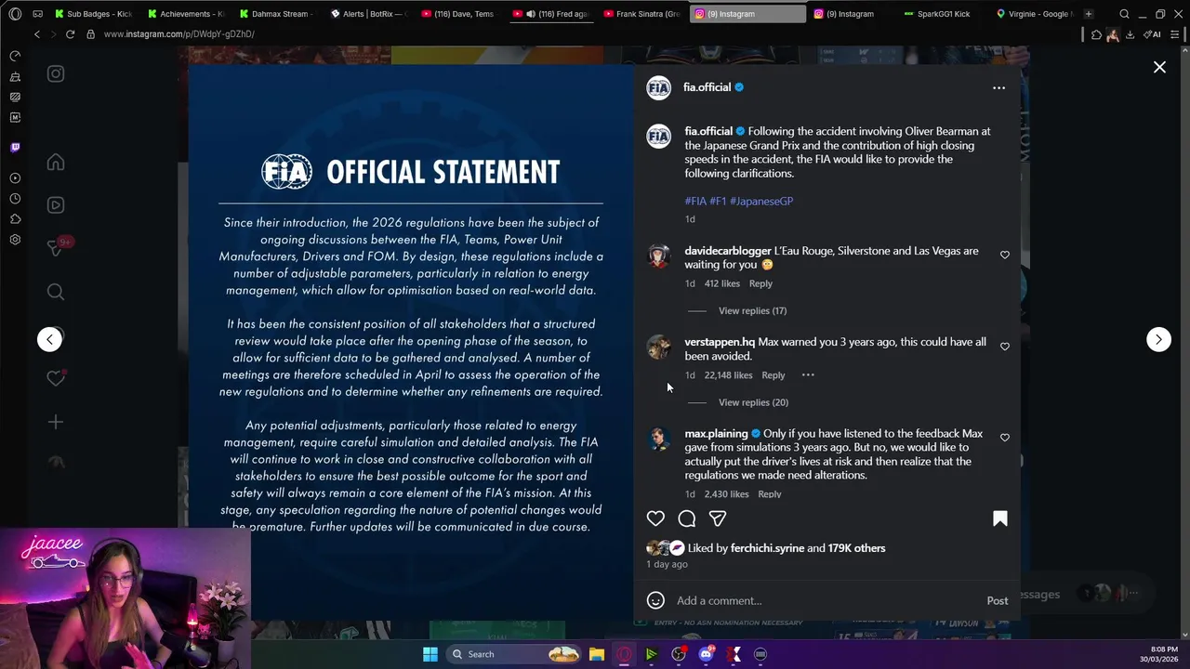The height and width of the screenshot is (669, 1190).
Task: Open the #FIA hashtag
Action: 695,201
